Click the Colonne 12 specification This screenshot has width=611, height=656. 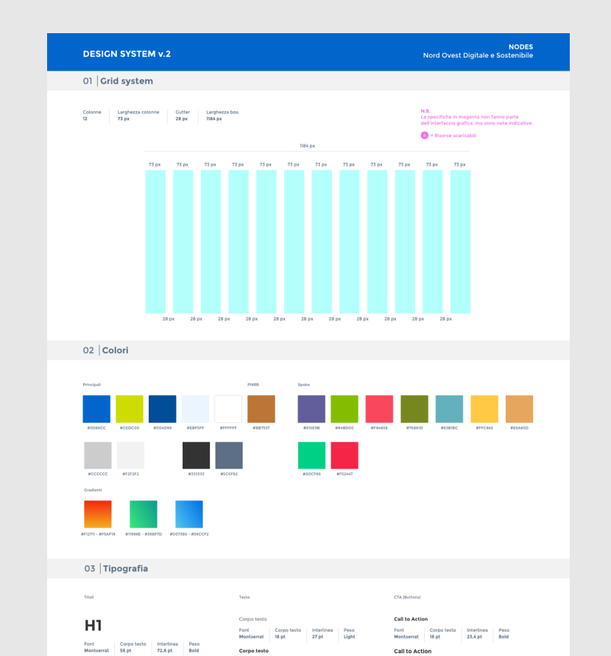[92, 116]
